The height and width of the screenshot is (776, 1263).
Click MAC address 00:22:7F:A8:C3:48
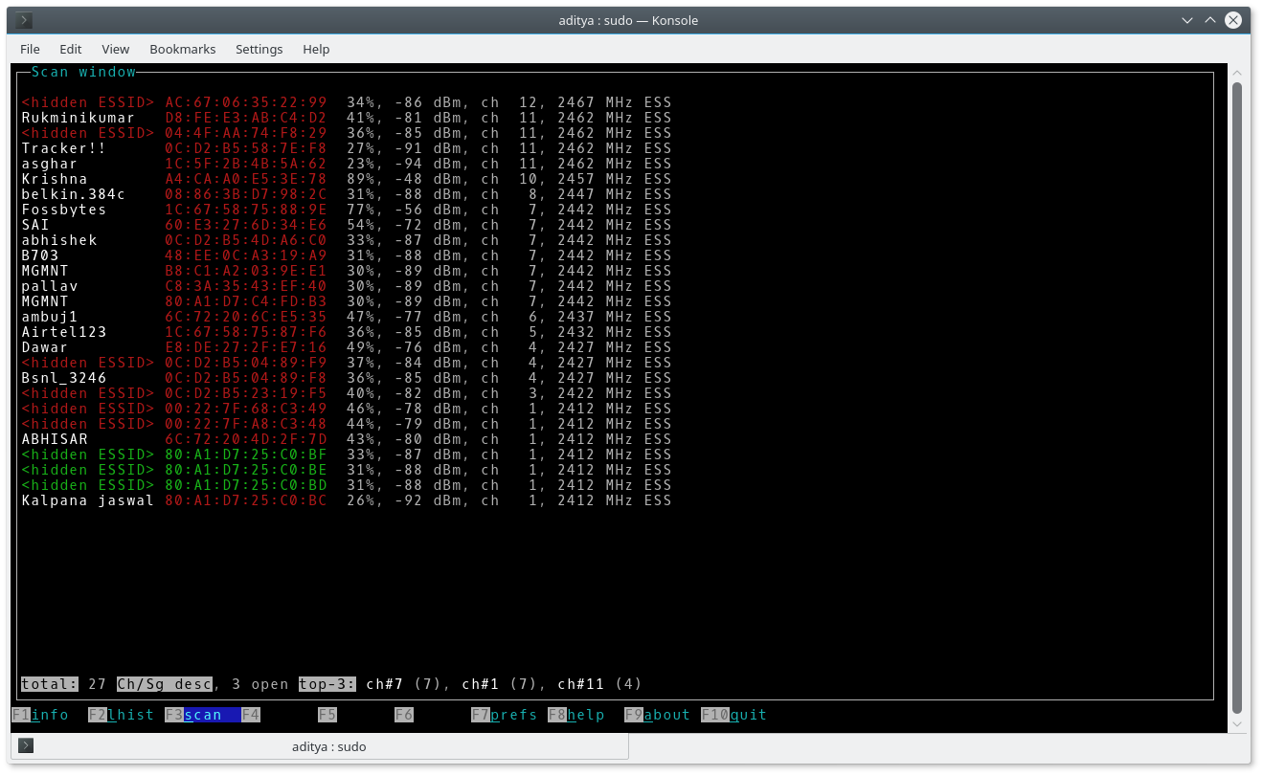click(x=246, y=424)
